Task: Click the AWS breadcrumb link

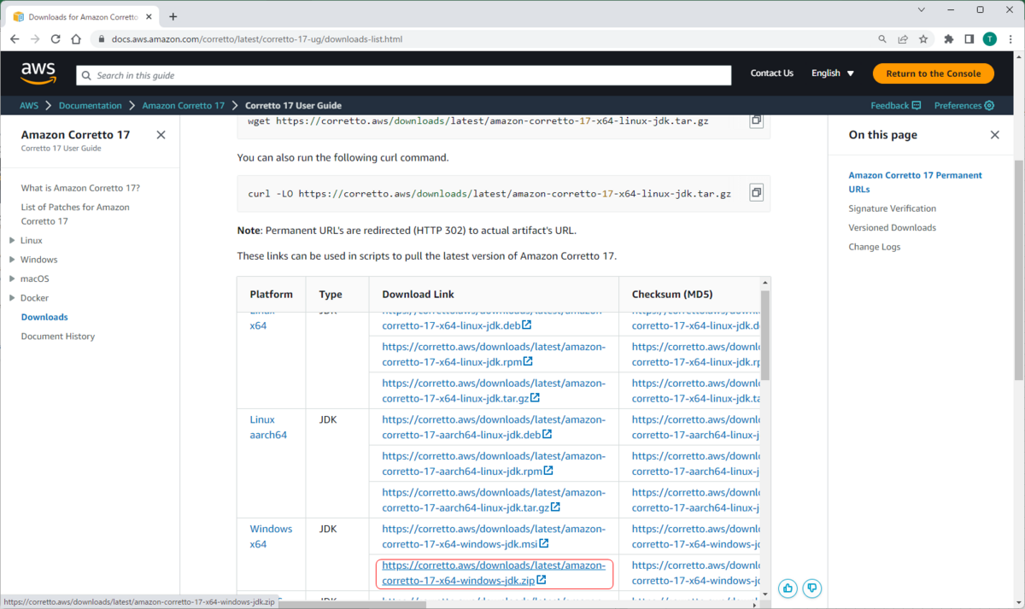Action: click(29, 106)
